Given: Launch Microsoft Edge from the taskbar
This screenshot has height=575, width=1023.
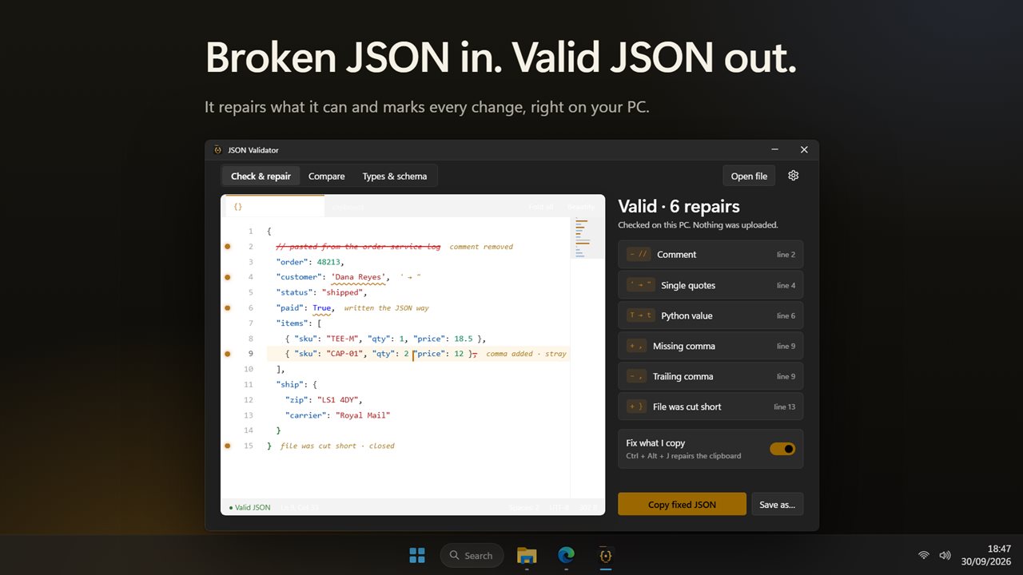Looking at the screenshot, I should (x=566, y=555).
